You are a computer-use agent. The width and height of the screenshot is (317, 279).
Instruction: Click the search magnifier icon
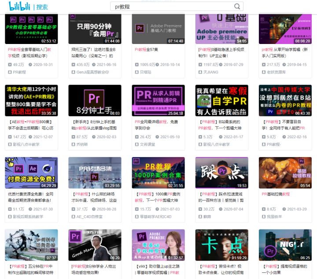pyautogui.click(x=237, y=7)
